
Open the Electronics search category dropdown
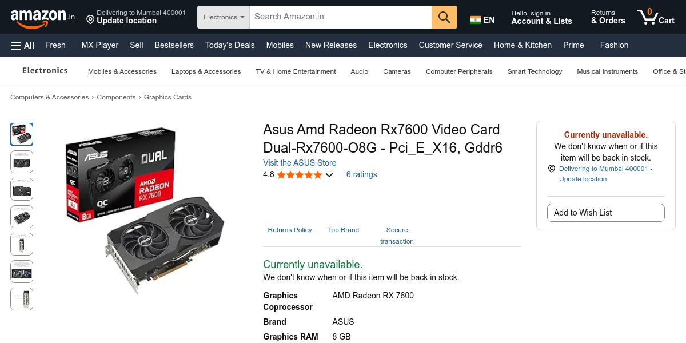(x=224, y=17)
